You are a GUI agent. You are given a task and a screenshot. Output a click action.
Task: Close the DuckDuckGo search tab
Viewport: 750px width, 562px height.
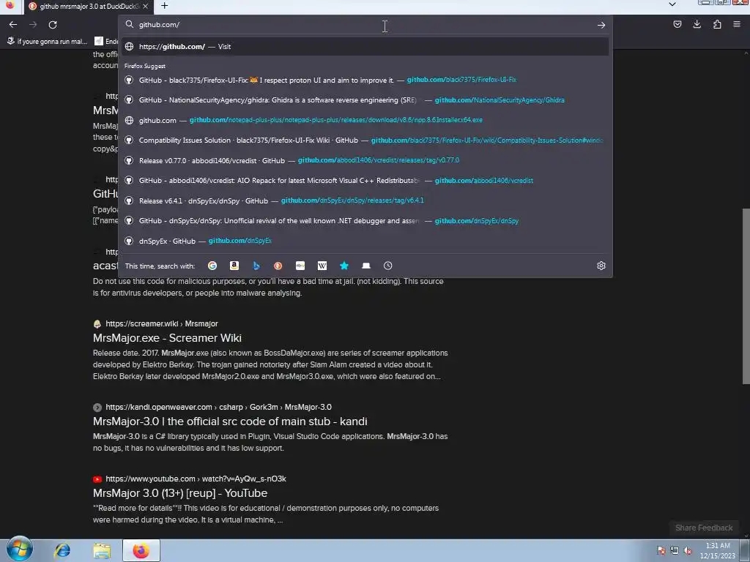click(146, 6)
